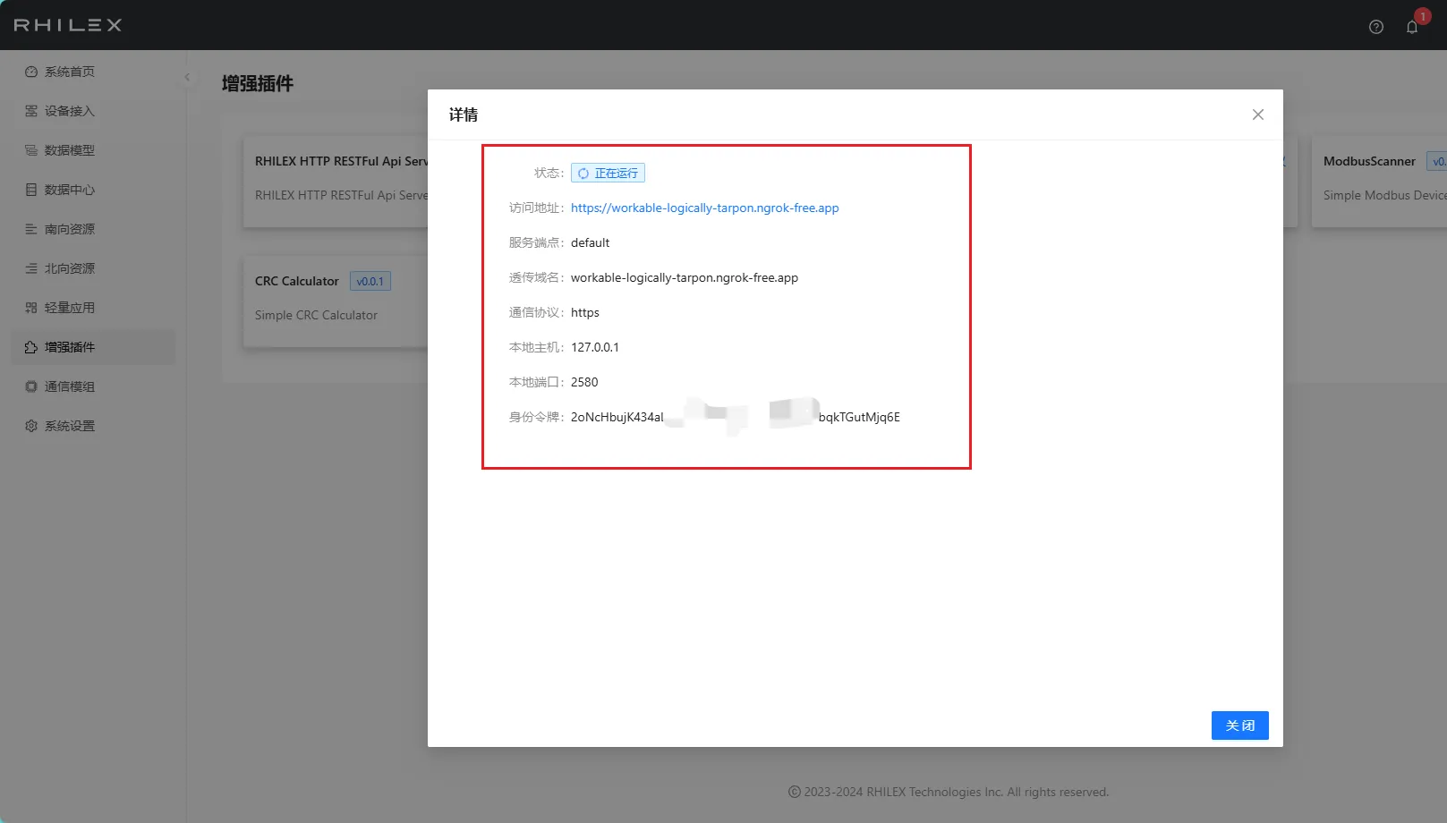Click the 通信协议 value https

coord(585,312)
